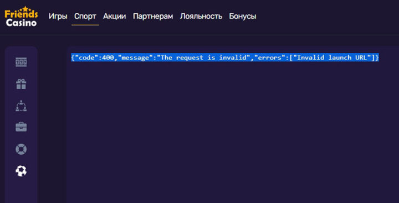Viewport: 399px width, 203px height.
Task: Open the referral network sidebar icon
Action: (21, 106)
